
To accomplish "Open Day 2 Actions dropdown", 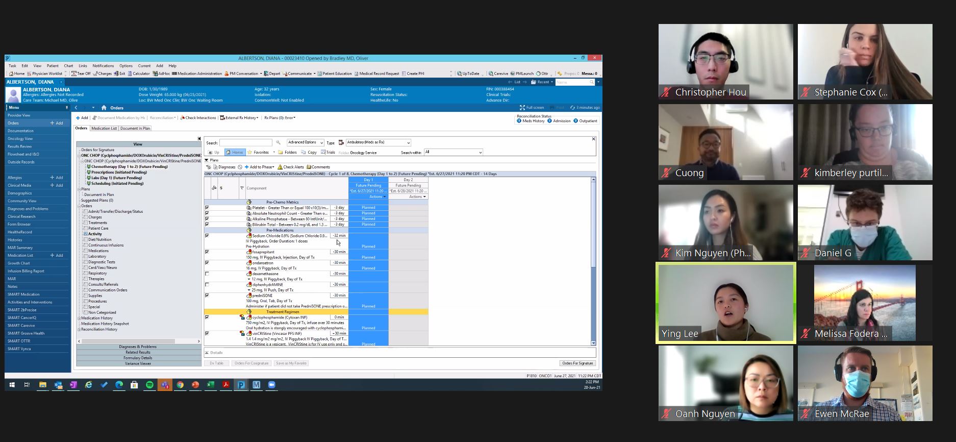I will click(417, 197).
